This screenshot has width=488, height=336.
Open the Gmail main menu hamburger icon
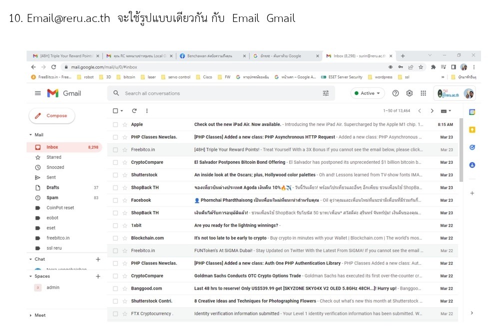[x=37, y=93]
